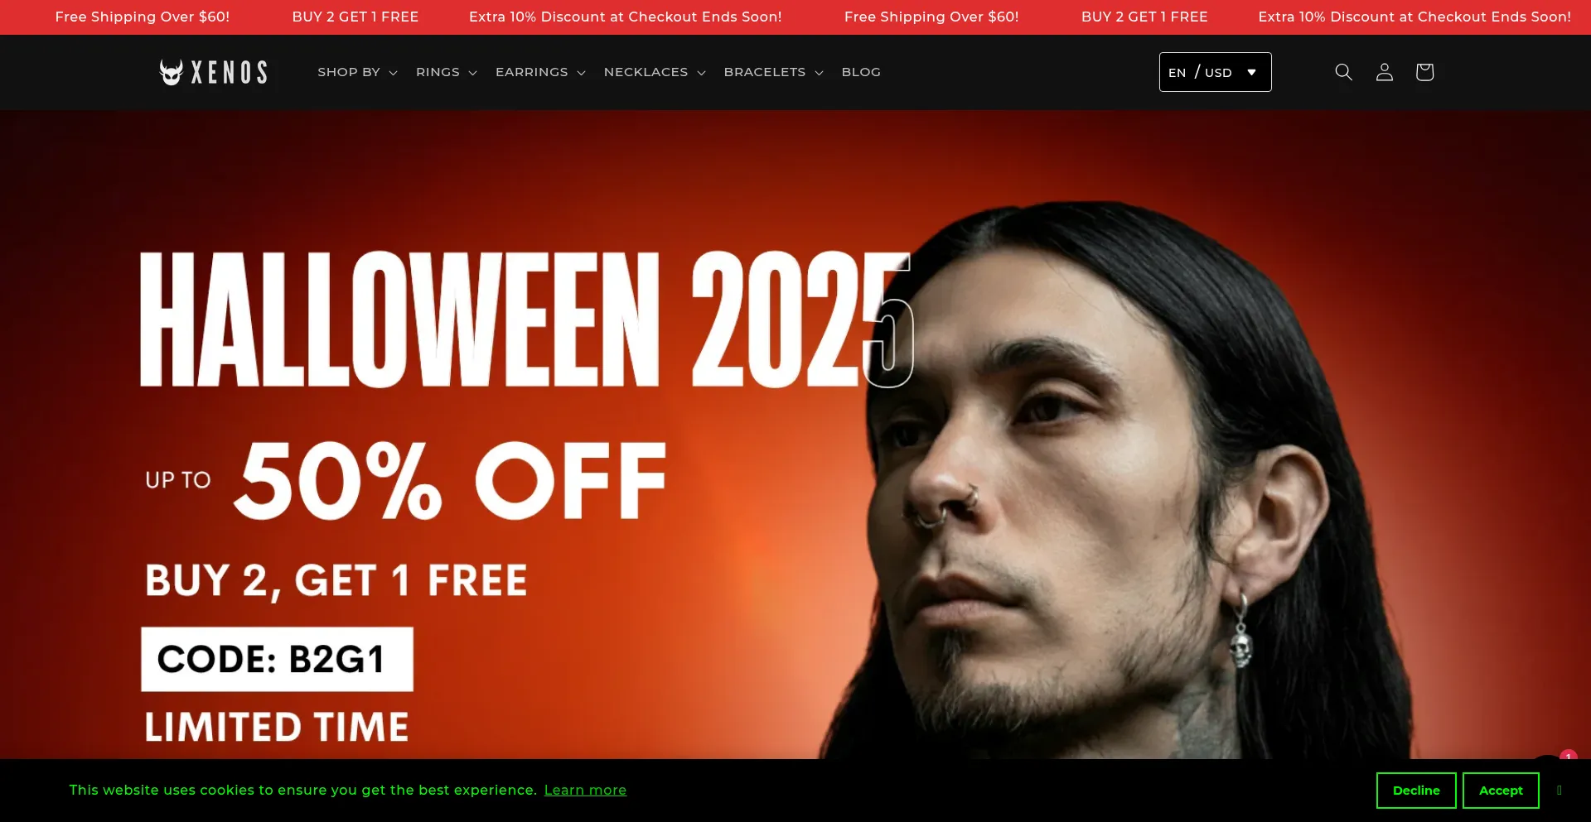Close the cookie banner with small X
Screen dimensions: 1591x822
pyautogui.click(x=1559, y=790)
